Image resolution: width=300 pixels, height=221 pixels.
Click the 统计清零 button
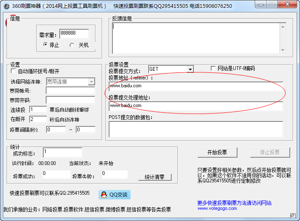tap(155, 177)
